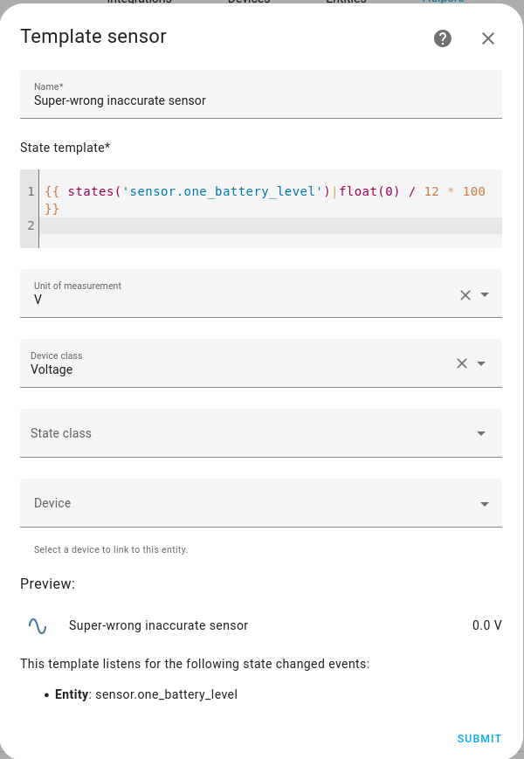This screenshot has width=524, height=759.
Task: Clear the Unit of measurement value
Action: point(465,295)
